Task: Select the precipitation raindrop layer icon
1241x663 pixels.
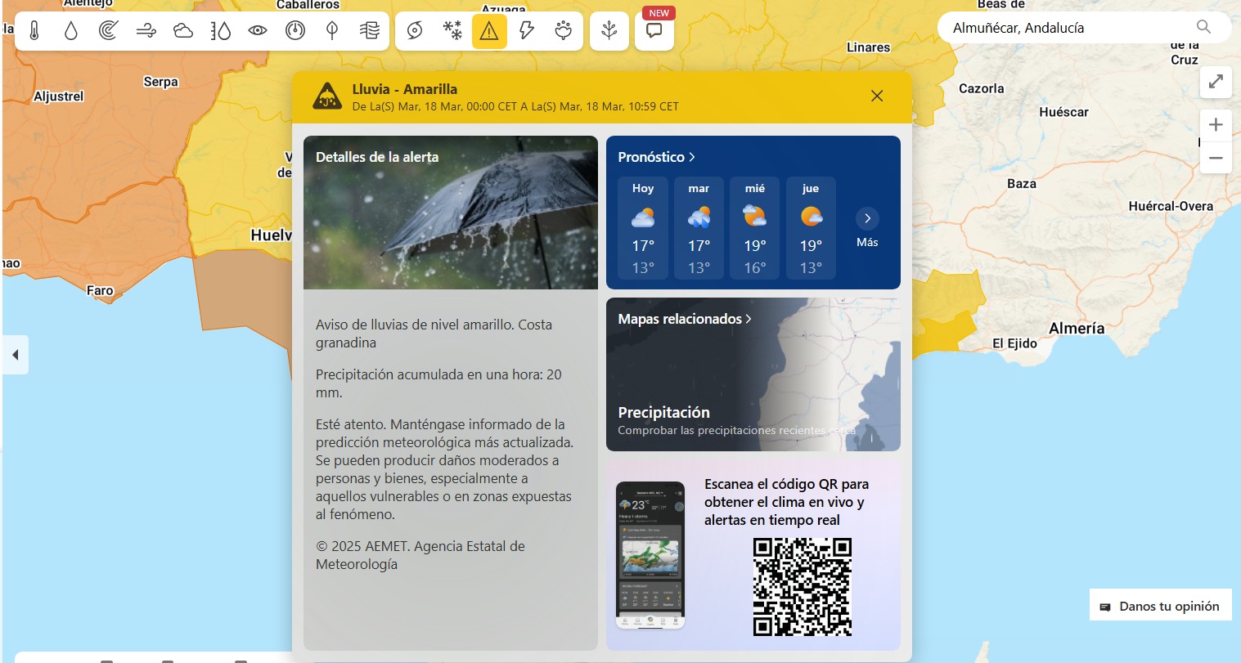Action: coord(71,31)
